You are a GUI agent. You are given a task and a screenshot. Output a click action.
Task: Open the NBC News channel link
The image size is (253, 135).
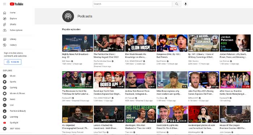pyautogui.click(x=66, y=61)
